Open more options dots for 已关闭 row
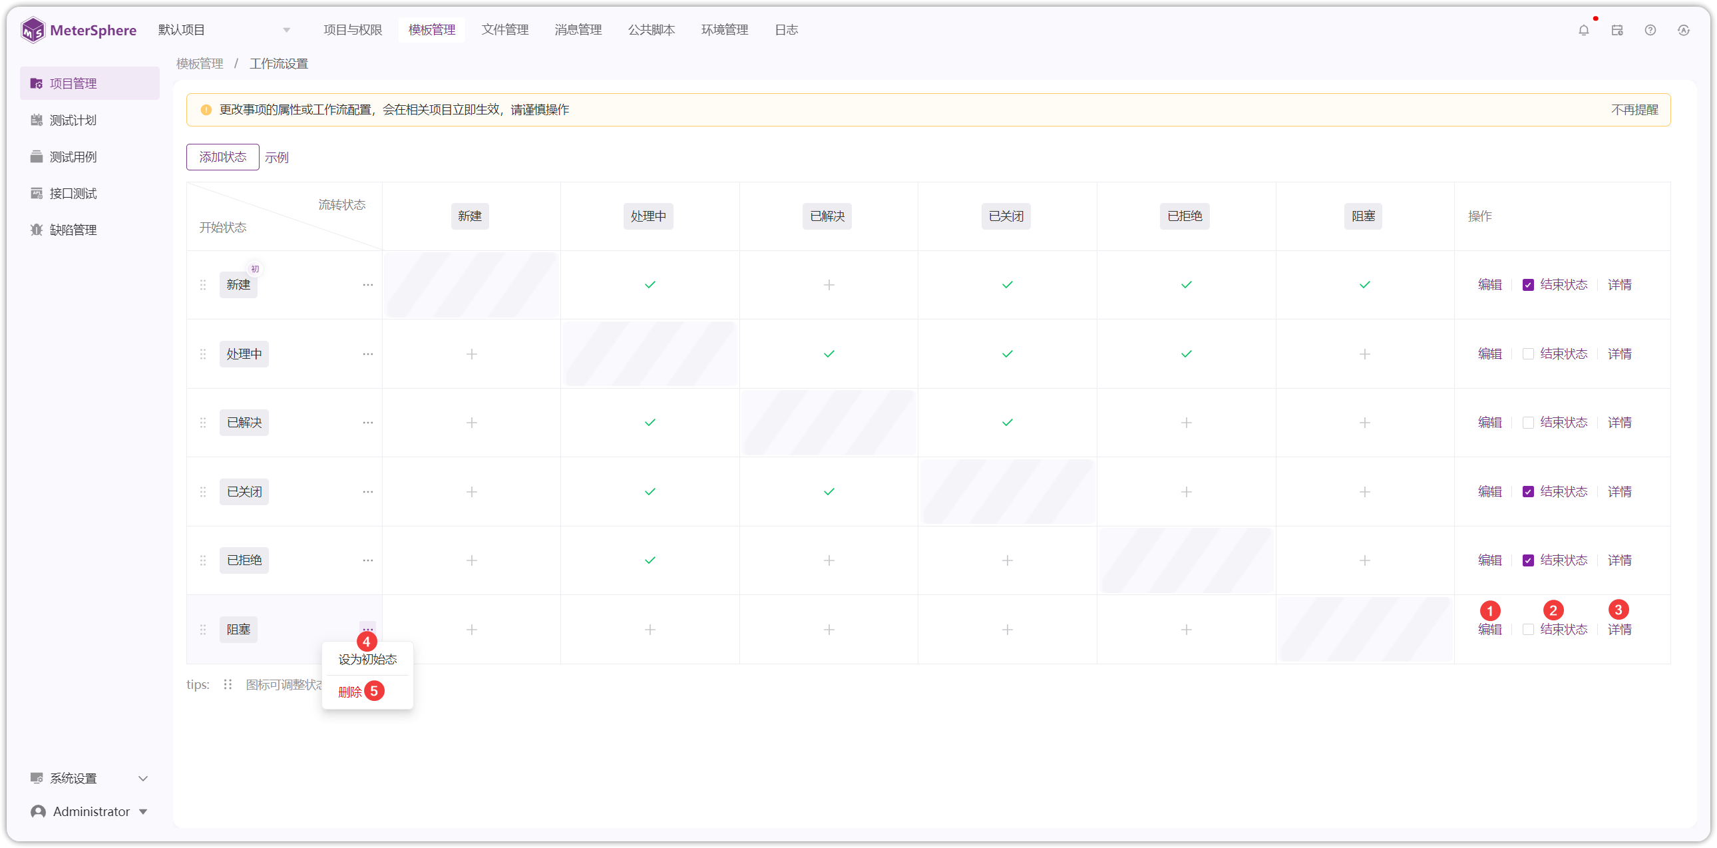The height and width of the screenshot is (848, 1717). pyautogui.click(x=367, y=492)
